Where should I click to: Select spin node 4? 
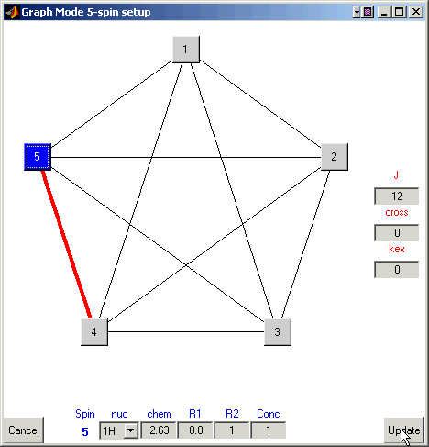point(94,332)
